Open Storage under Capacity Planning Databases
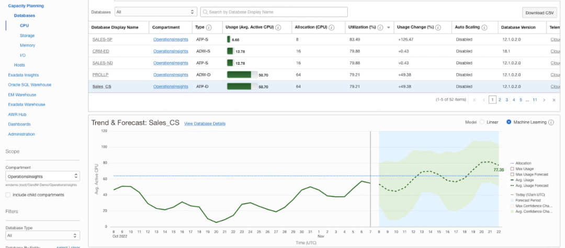Viewport: 565px width, 248px height. [x=27, y=36]
